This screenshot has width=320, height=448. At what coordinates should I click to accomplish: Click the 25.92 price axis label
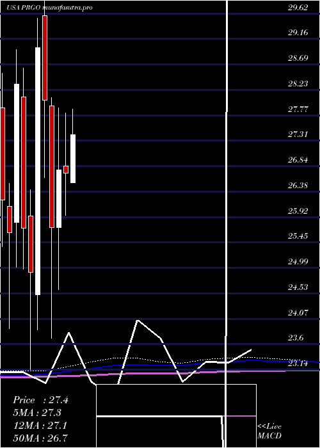coord(298,211)
